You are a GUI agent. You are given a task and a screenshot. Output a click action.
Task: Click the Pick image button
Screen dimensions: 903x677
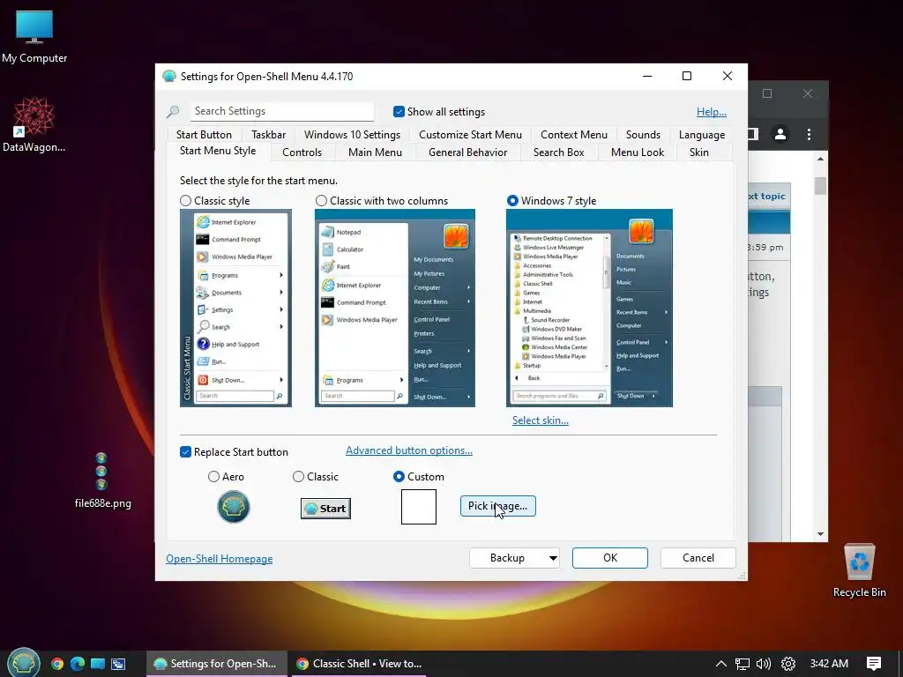point(497,506)
